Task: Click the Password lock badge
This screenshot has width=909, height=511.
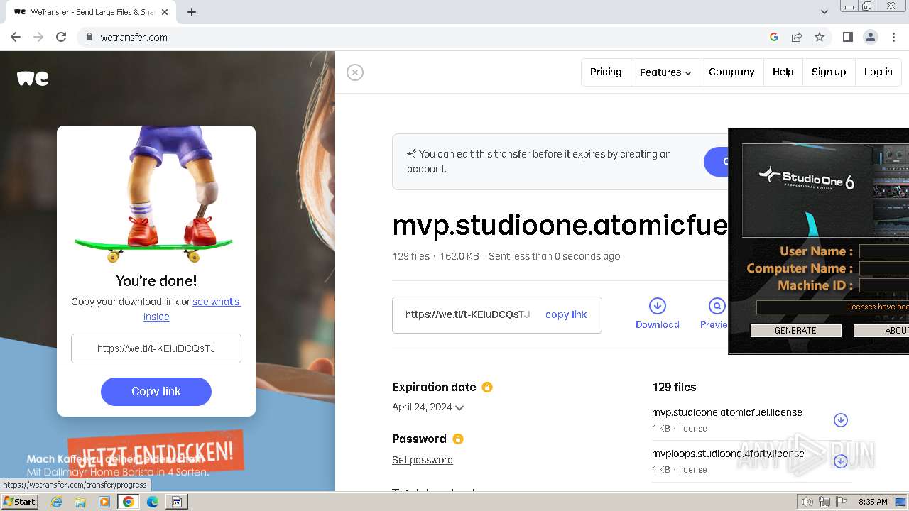Action: click(x=458, y=439)
